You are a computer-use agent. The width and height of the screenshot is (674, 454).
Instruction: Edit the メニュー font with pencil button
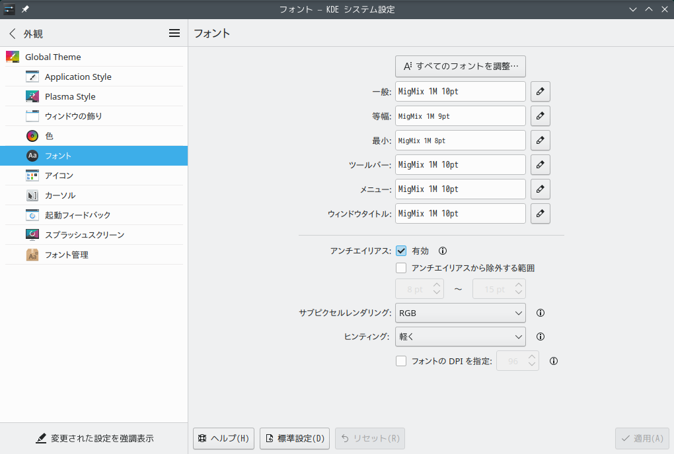point(541,189)
